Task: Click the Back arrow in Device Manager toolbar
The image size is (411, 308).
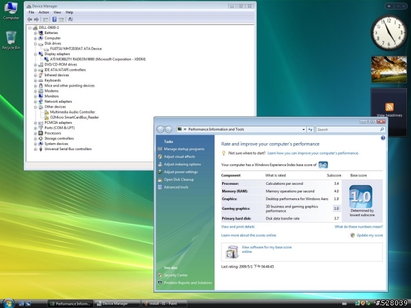Action: (x=30, y=19)
